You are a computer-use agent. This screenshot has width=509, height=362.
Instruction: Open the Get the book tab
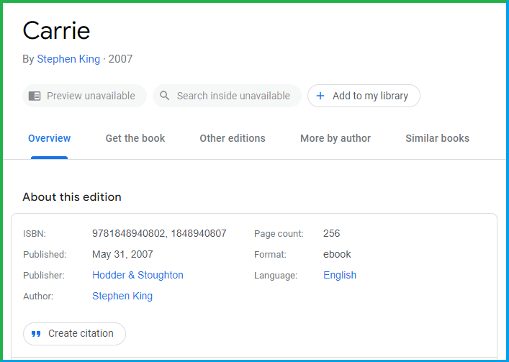point(135,138)
